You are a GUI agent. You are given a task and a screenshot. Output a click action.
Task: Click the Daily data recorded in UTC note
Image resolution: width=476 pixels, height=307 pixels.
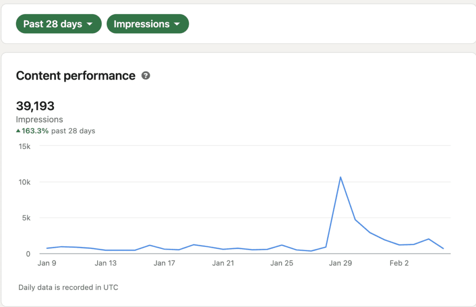(x=68, y=287)
